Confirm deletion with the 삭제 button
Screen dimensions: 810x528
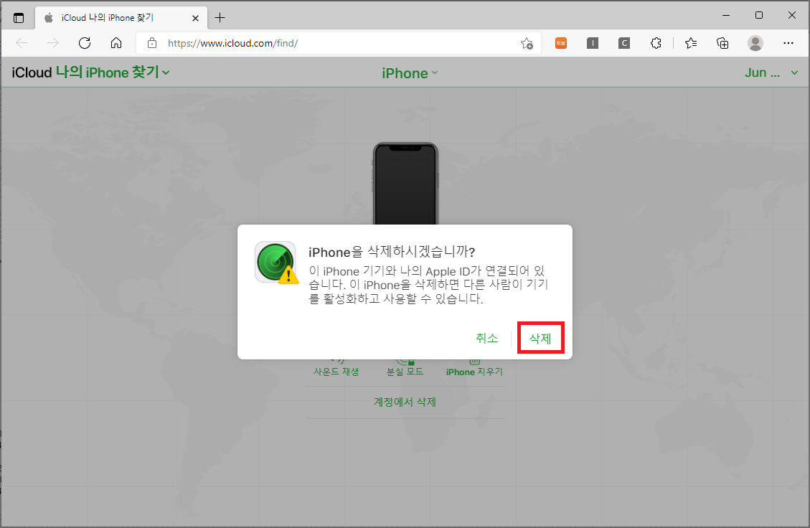540,339
